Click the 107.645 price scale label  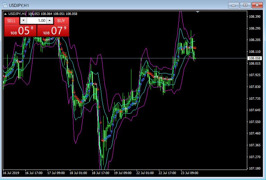pyautogui.click(x=255, y=110)
